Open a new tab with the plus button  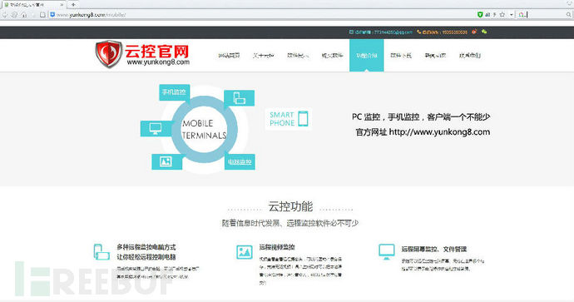tap(73, 5)
